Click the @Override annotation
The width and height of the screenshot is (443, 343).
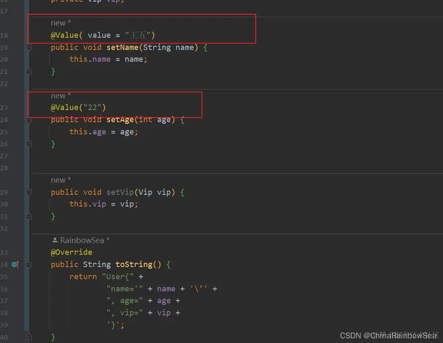pos(71,252)
